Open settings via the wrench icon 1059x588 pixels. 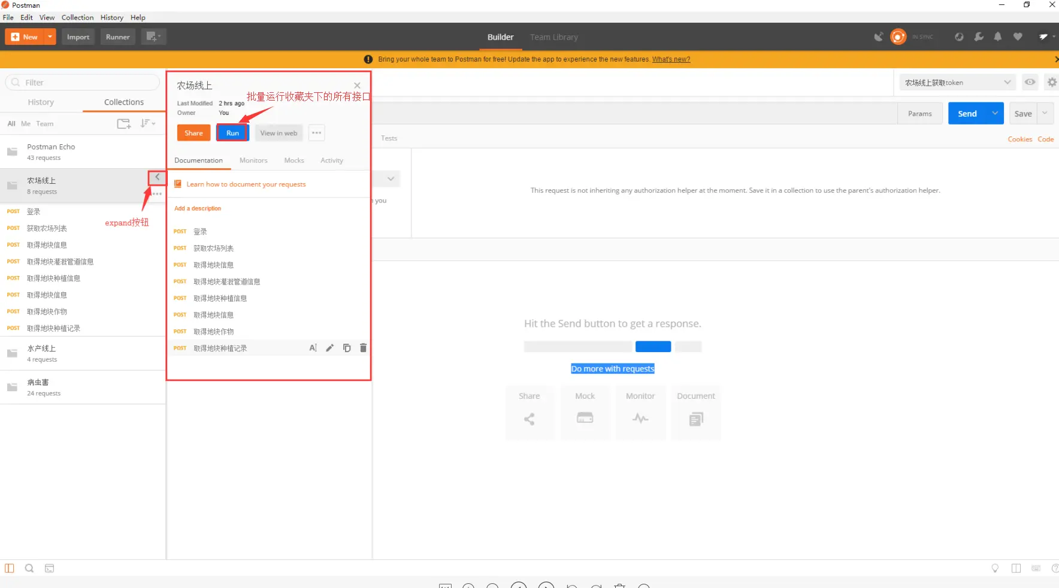coord(979,37)
